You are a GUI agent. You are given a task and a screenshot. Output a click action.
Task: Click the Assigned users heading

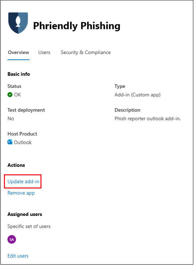(x=25, y=214)
